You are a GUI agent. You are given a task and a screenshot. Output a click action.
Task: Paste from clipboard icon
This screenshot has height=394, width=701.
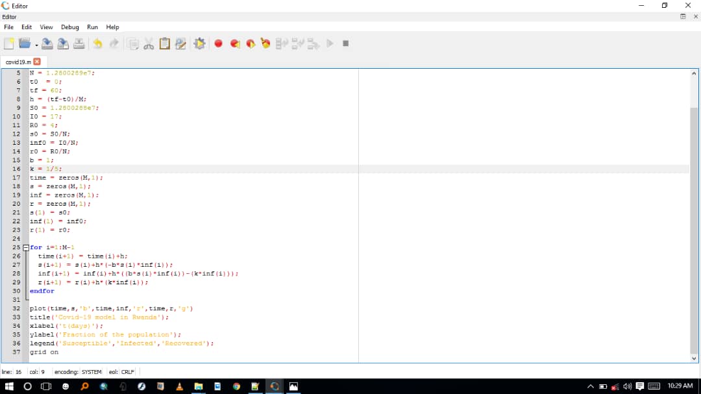[x=165, y=43]
